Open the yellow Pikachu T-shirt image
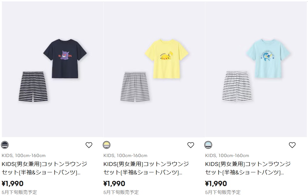This screenshot has width=308, height=196. [x=167, y=59]
